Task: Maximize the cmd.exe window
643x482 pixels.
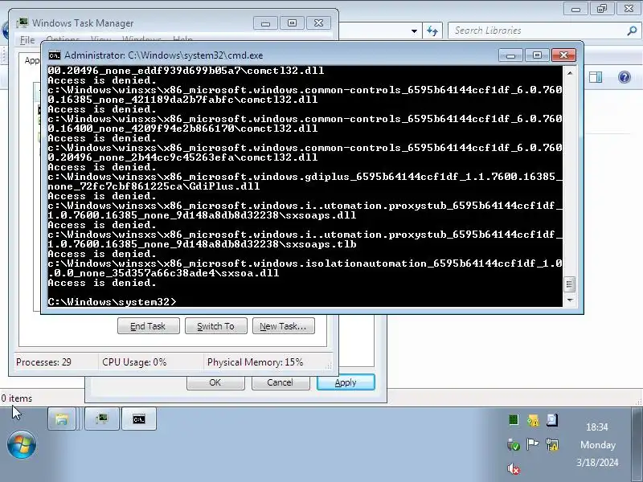Action: (537, 55)
